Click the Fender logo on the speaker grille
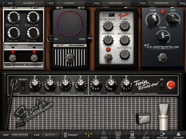Viewport: 186px width, 139px height. (33, 113)
